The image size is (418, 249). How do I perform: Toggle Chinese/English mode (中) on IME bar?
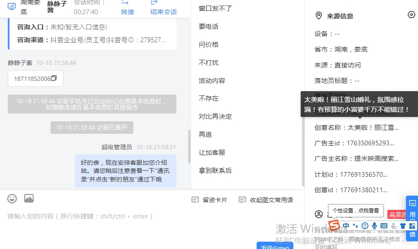[x=346, y=226]
